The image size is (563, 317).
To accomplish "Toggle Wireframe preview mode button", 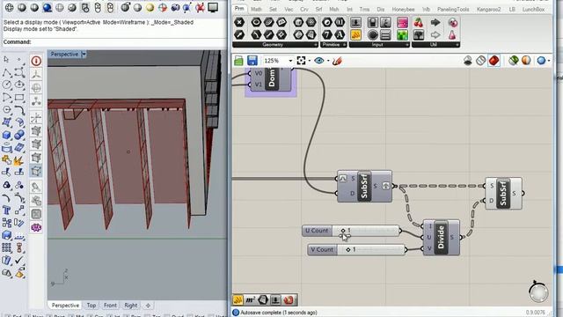I will (x=481, y=61).
